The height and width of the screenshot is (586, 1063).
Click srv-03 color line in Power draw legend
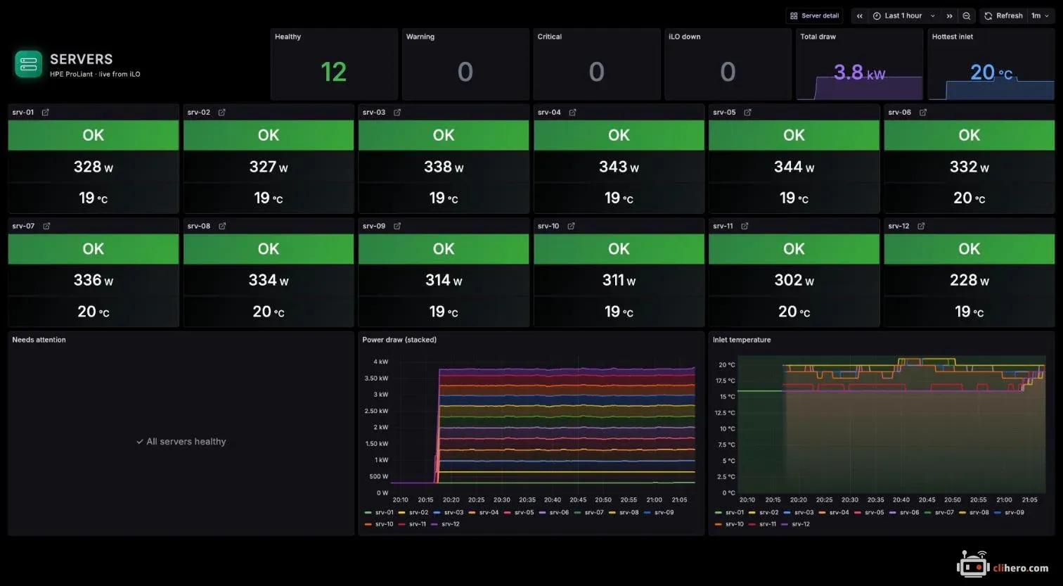437,513
